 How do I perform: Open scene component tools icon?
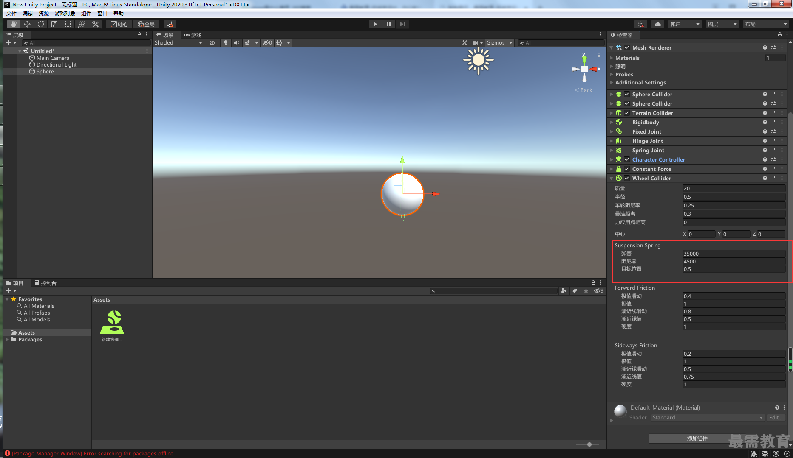464,43
